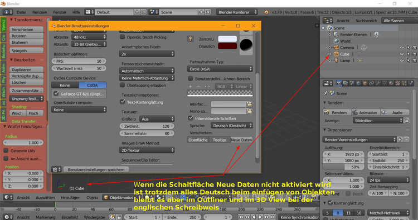Jump to the first frame

(241, 217)
